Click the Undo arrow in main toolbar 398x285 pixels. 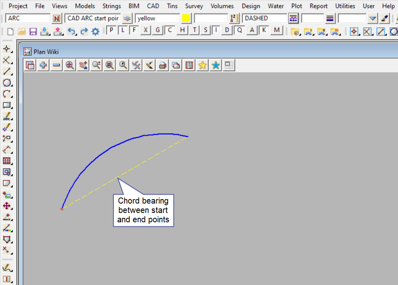click(71, 31)
